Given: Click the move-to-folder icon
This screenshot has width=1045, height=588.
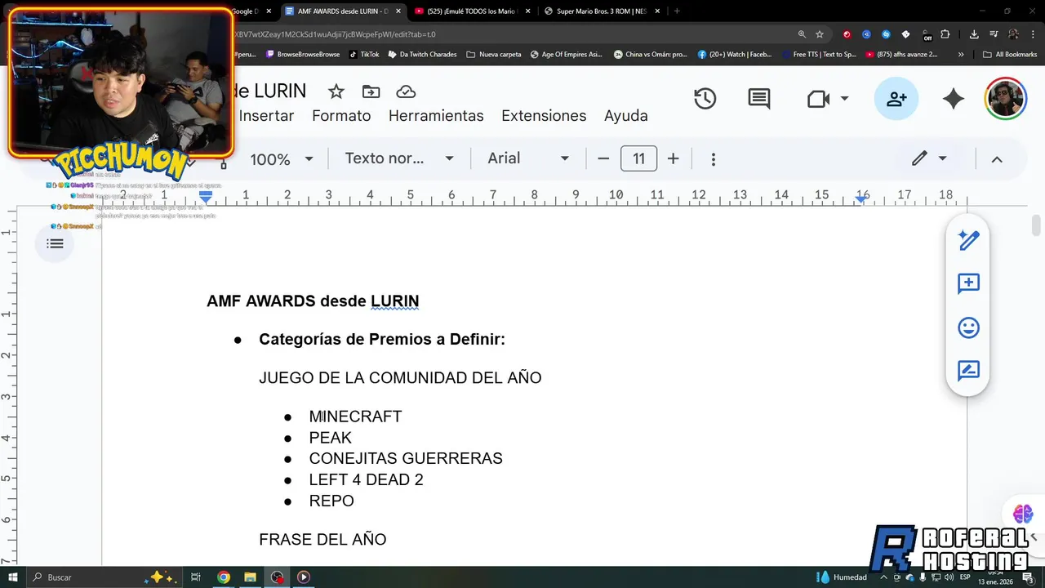Looking at the screenshot, I should (x=371, y=91).
